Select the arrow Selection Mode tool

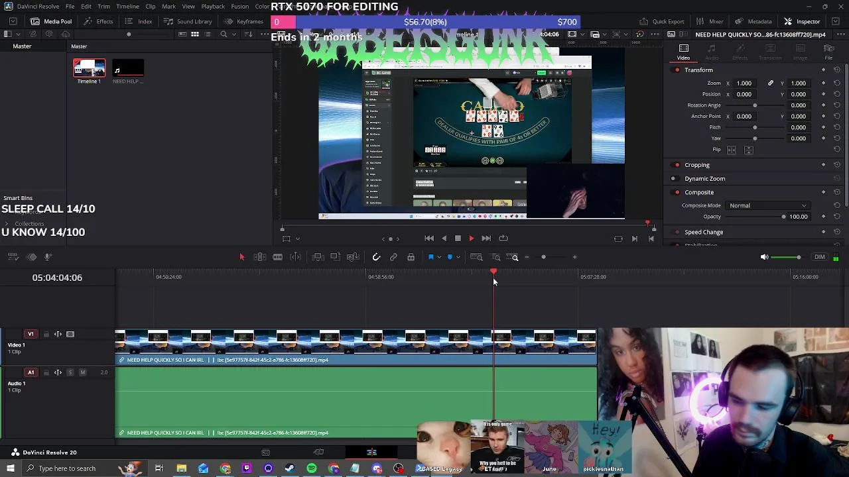coord(242,257)
